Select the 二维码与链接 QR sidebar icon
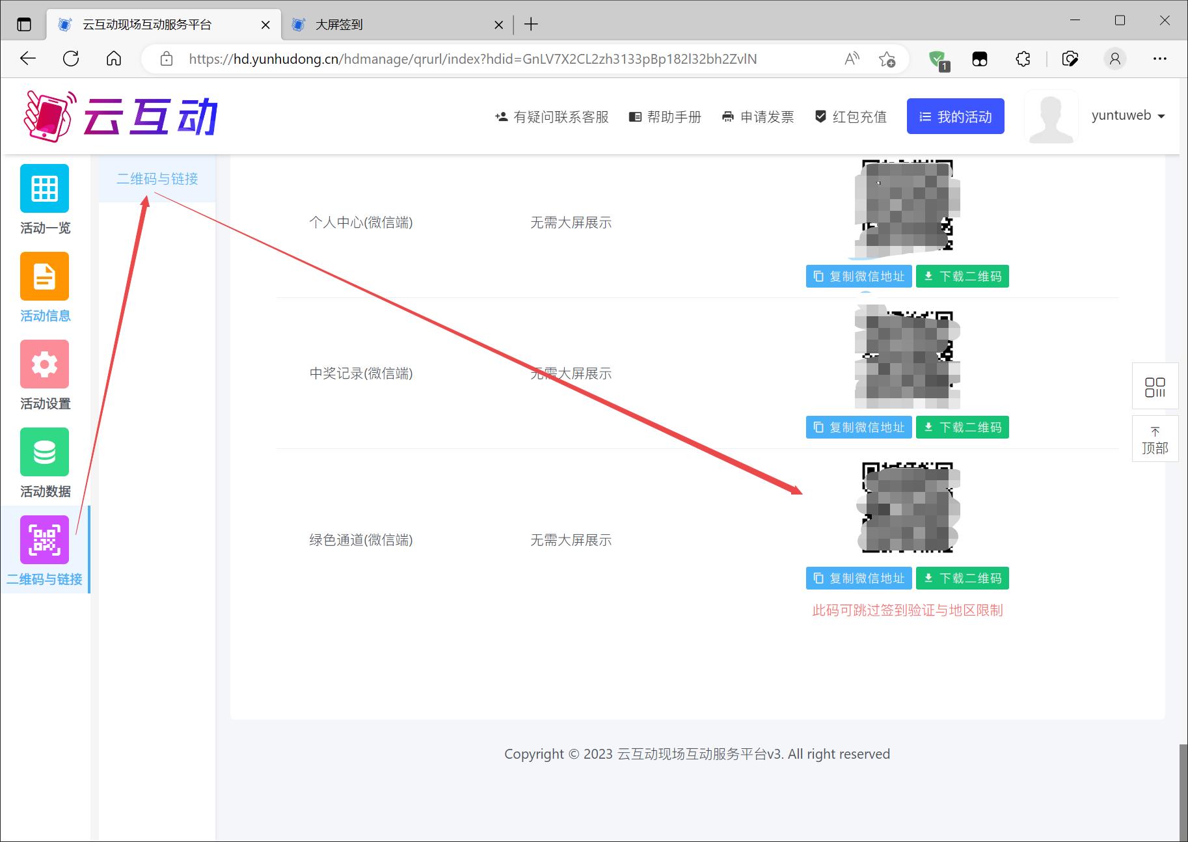Viewport: 1188px width, 842px height. [x=44, y=539]
